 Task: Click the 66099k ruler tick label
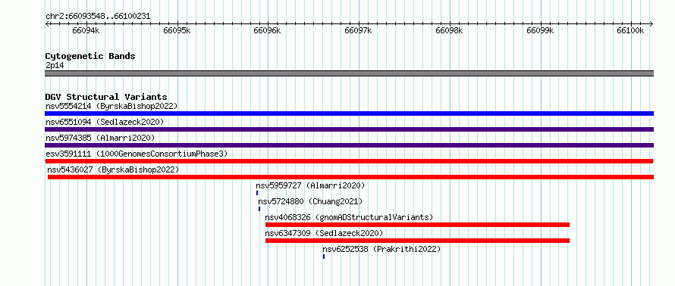pyautogui.click(x=540, y=30)
